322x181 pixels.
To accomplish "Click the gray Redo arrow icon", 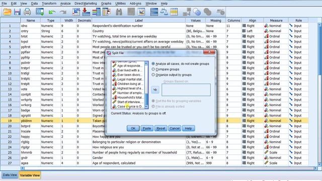I will (x=63, y=12).
